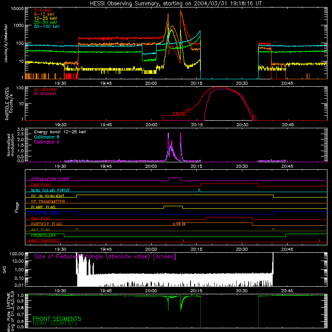Screen dimensions: 332x332
Task: Click the SAA FLAG label
Action: click(41, 218)
